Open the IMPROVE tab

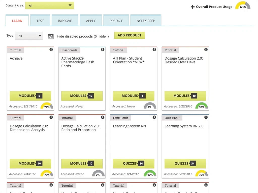tap(65, 21)
